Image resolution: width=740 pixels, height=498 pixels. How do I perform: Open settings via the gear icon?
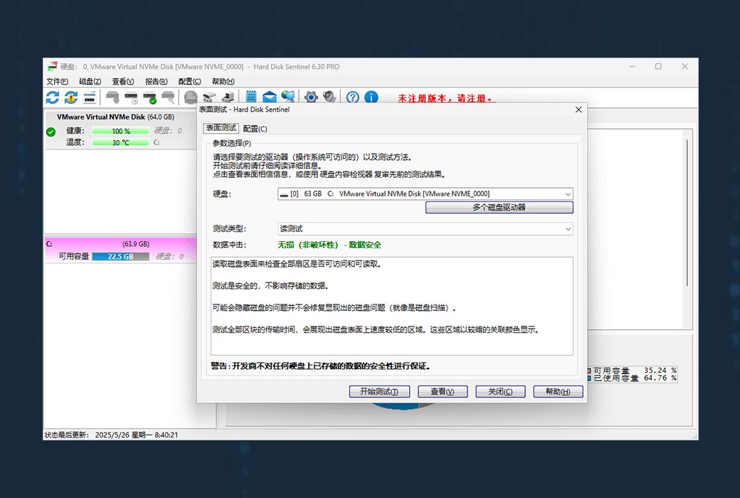coord(311,97)
